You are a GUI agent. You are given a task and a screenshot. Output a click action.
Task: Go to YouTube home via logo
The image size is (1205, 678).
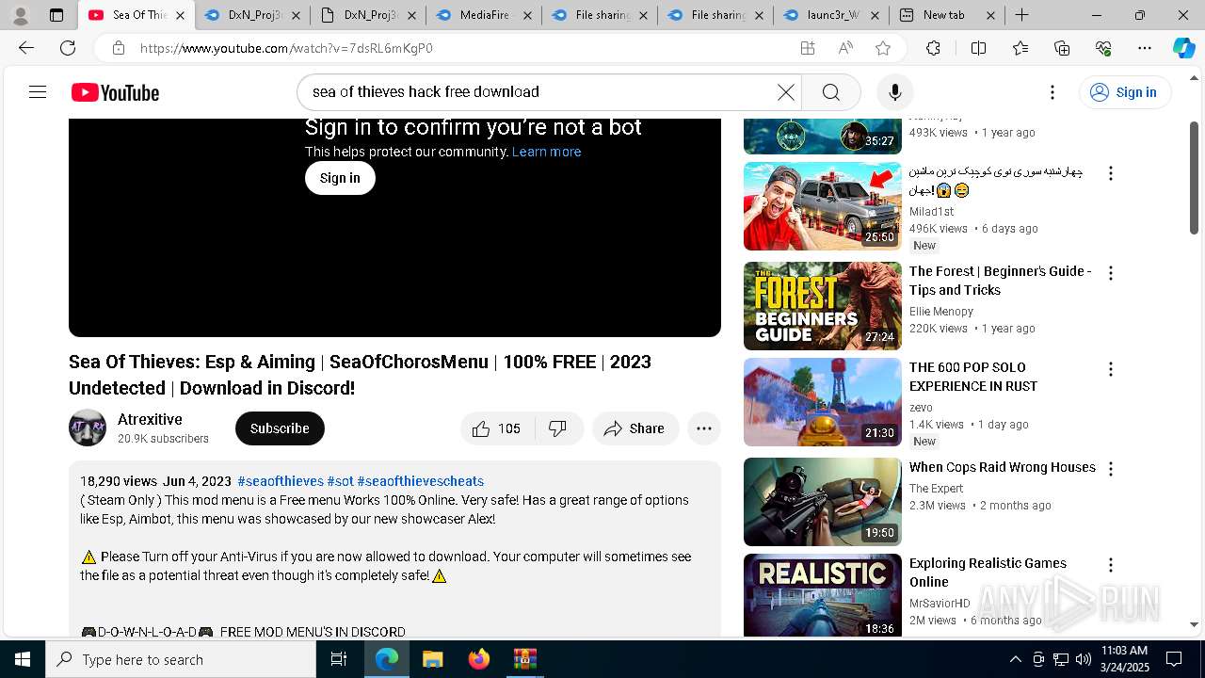click(115, 92)
